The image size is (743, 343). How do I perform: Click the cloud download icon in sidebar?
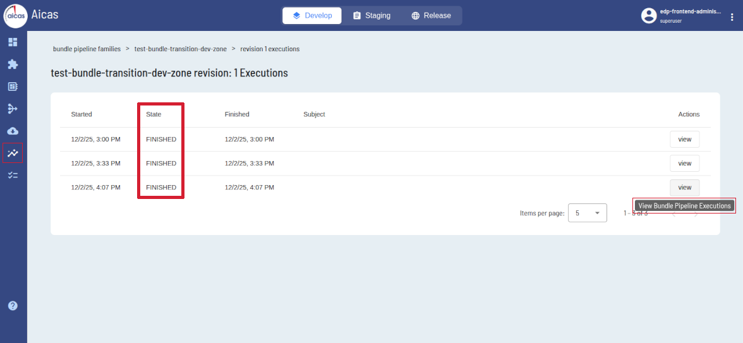click(x=13, y=131)
